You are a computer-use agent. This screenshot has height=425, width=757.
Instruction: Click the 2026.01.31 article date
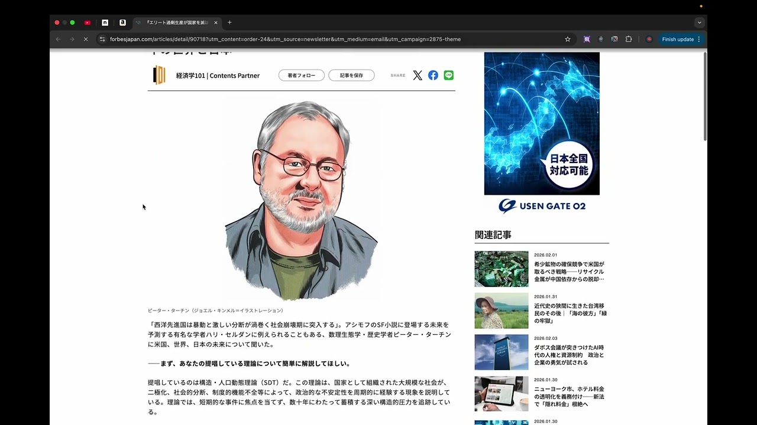pos(545,297)
